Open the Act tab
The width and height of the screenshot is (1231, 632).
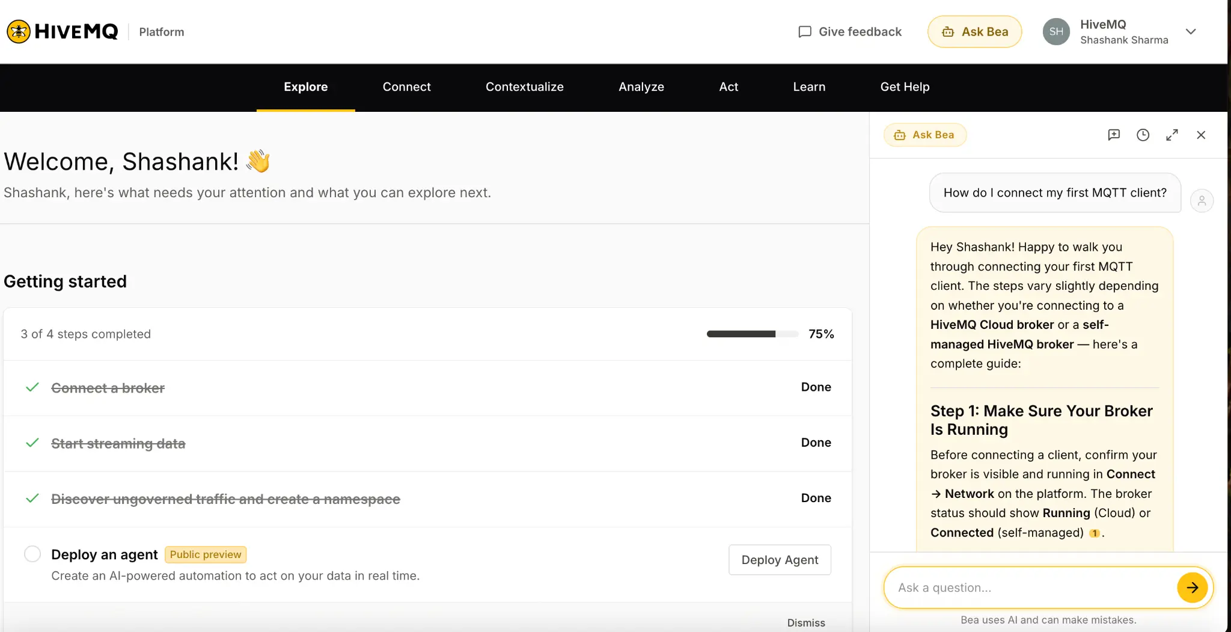729,87
